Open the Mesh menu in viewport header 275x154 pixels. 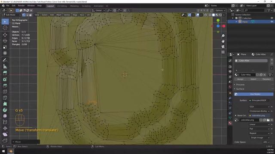(59, 15)
